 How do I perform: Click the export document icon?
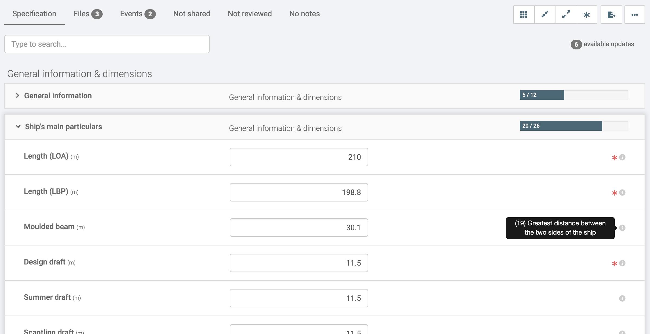click(611, 15)
